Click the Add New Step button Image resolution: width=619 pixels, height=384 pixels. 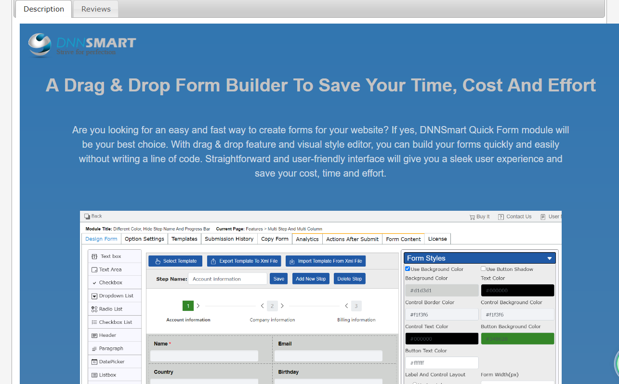pyautogui.click(x=311, y=279)
